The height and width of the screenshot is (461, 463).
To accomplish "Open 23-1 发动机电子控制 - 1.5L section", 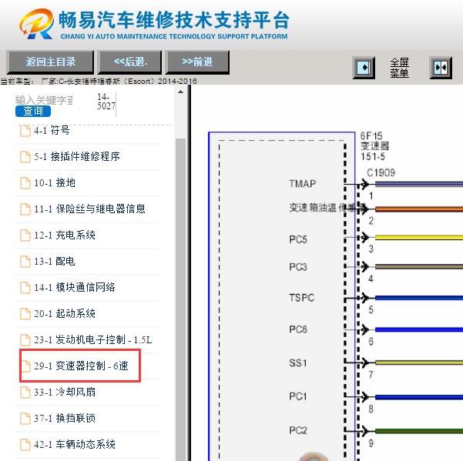I will (x=92, y=339).
